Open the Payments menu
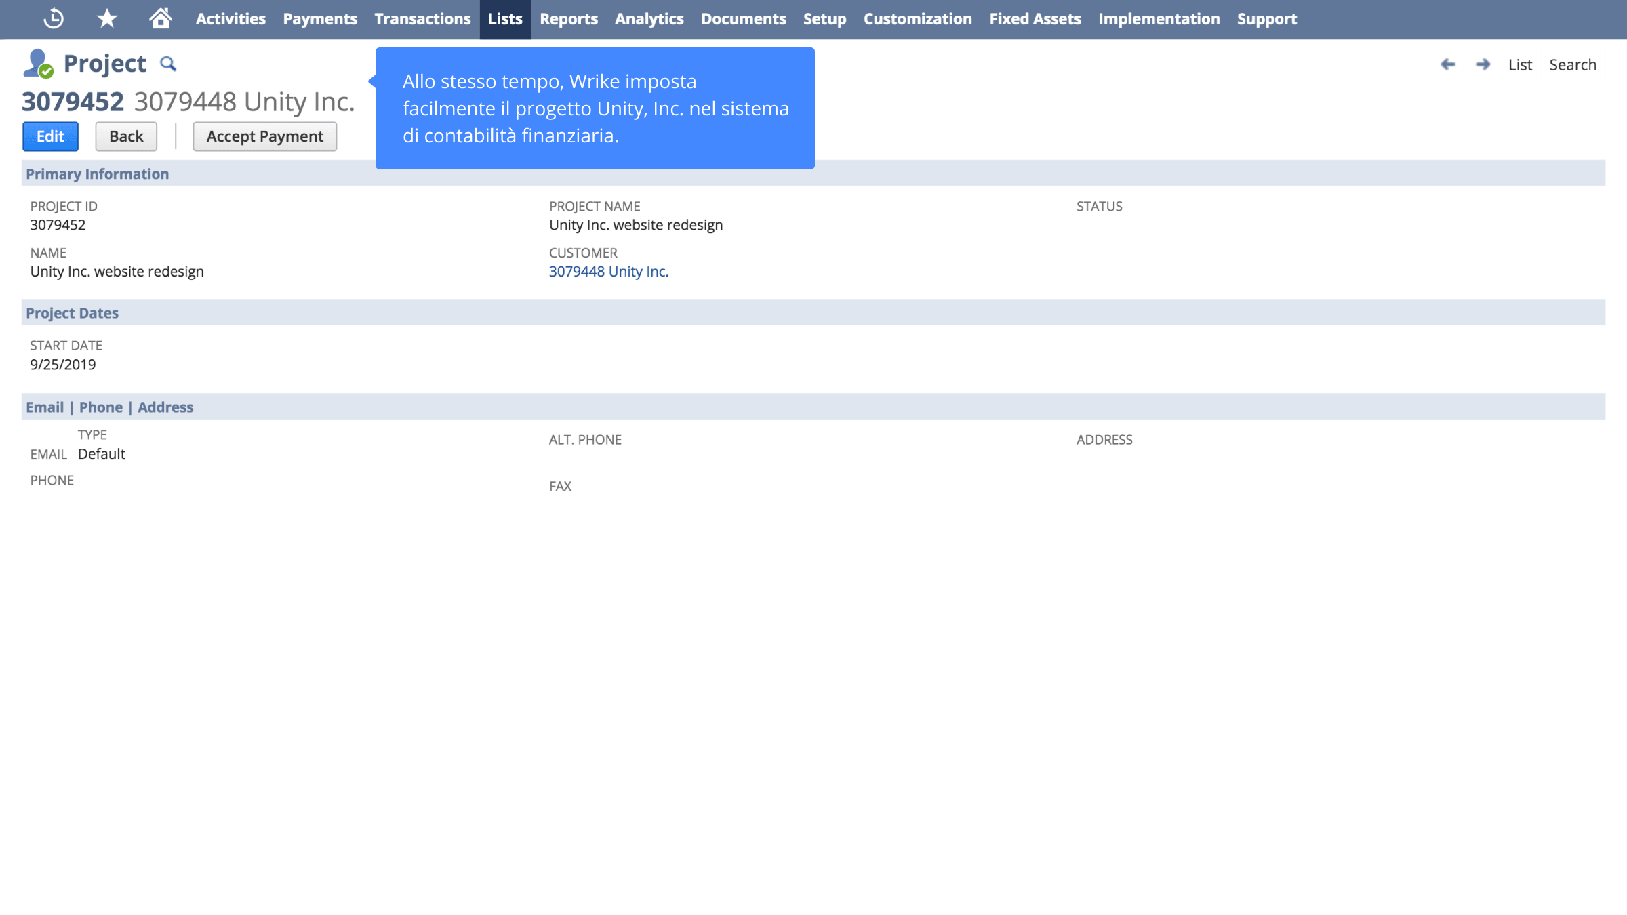The width and height of the screenshot is (1627, 915). click(320, 19)
